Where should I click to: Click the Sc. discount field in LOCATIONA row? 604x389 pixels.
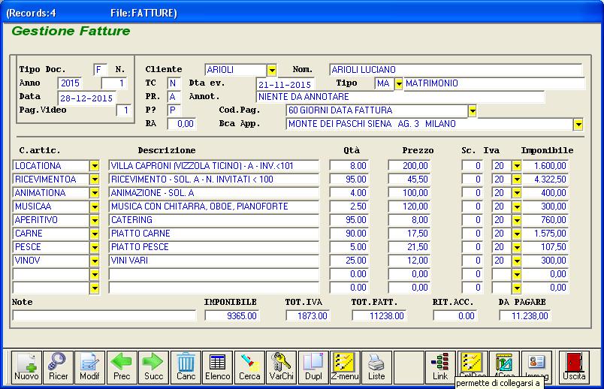pos(473,166)
